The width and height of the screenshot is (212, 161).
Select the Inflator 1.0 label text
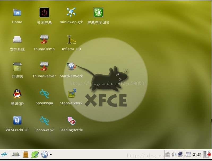point(71,49)
